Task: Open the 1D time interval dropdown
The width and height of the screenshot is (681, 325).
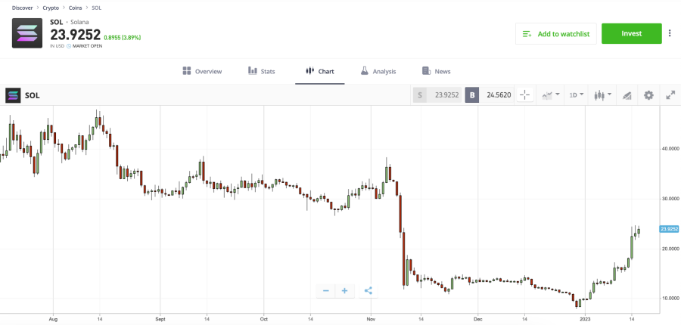Action: pos(577,95)
